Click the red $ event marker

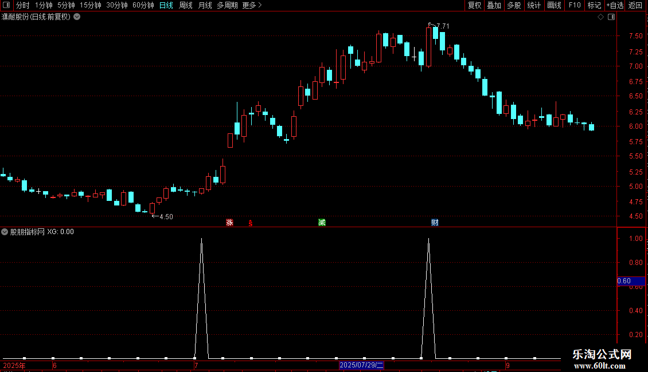pyautogui.click(x=251, y=223)
